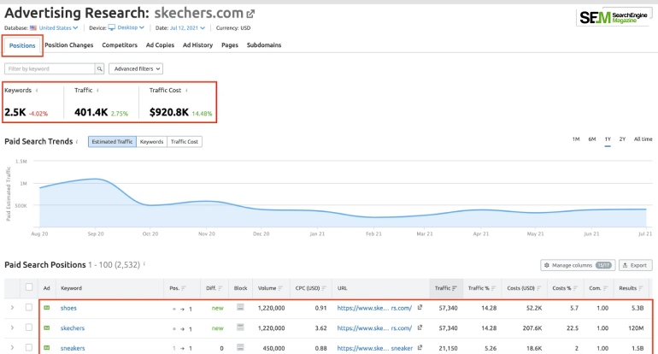This screenshot has width=658, height=354.
Task: Open the shoes keyword link
Action: (x=68, y=308)
